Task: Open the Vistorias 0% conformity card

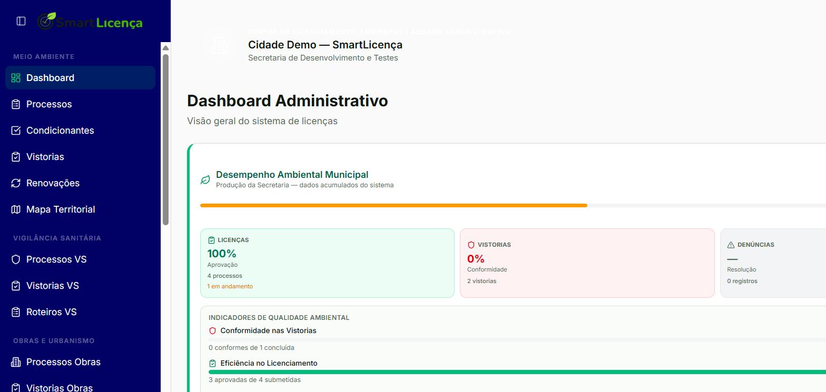Action: coord(587,263)
